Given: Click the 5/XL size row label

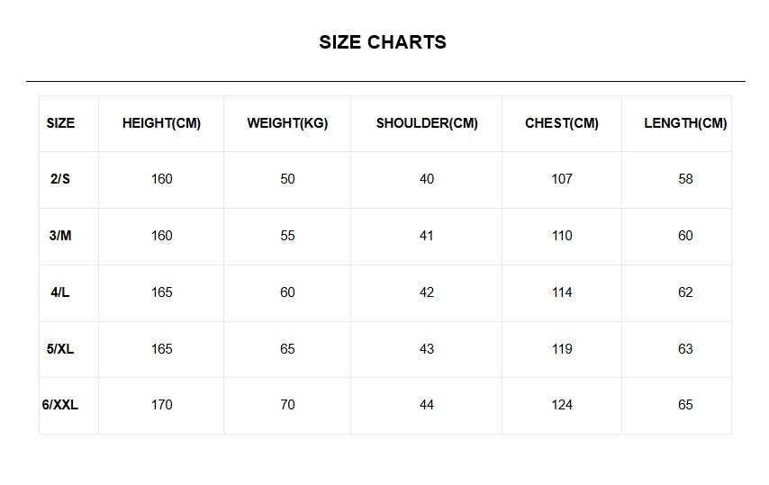Looking at the screenshot, I should coord(60,349).
